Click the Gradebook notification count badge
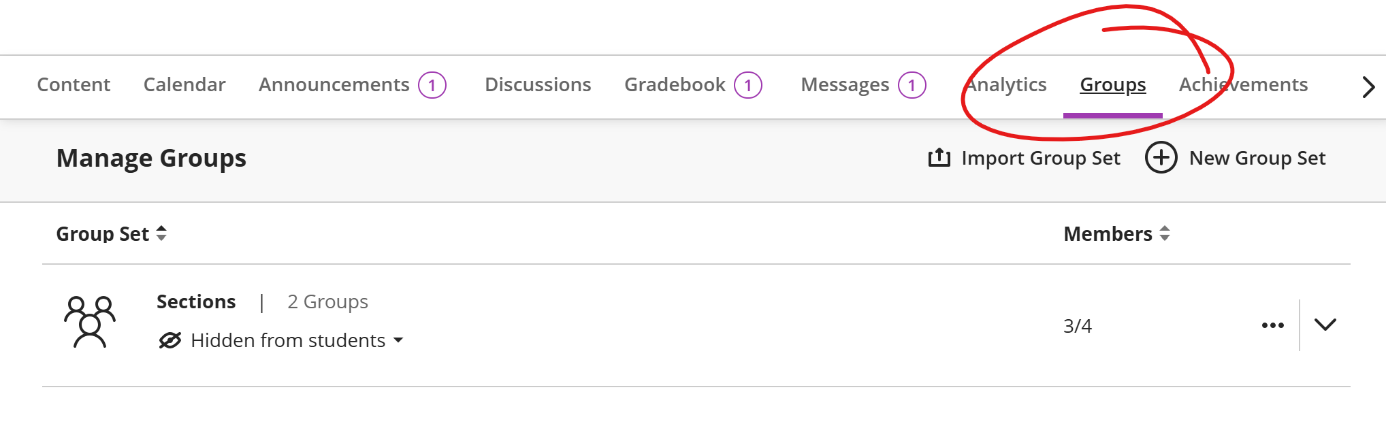 (748, 85)
